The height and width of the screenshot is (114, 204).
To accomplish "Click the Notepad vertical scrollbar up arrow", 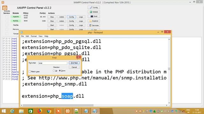I will coord(169,39).
